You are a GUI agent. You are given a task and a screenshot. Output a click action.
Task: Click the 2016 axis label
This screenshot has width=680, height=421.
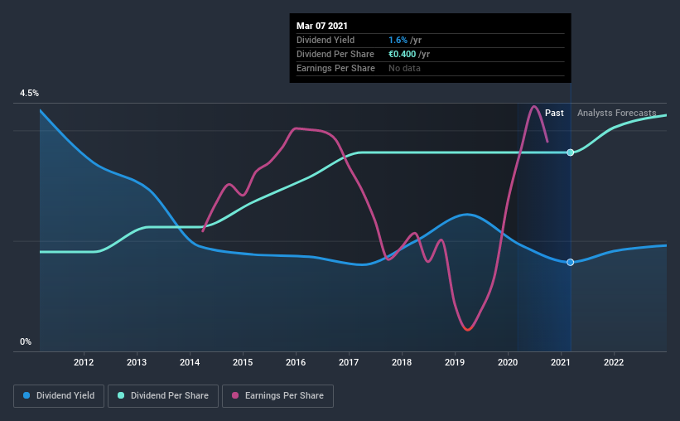click(x=296, y=362)
